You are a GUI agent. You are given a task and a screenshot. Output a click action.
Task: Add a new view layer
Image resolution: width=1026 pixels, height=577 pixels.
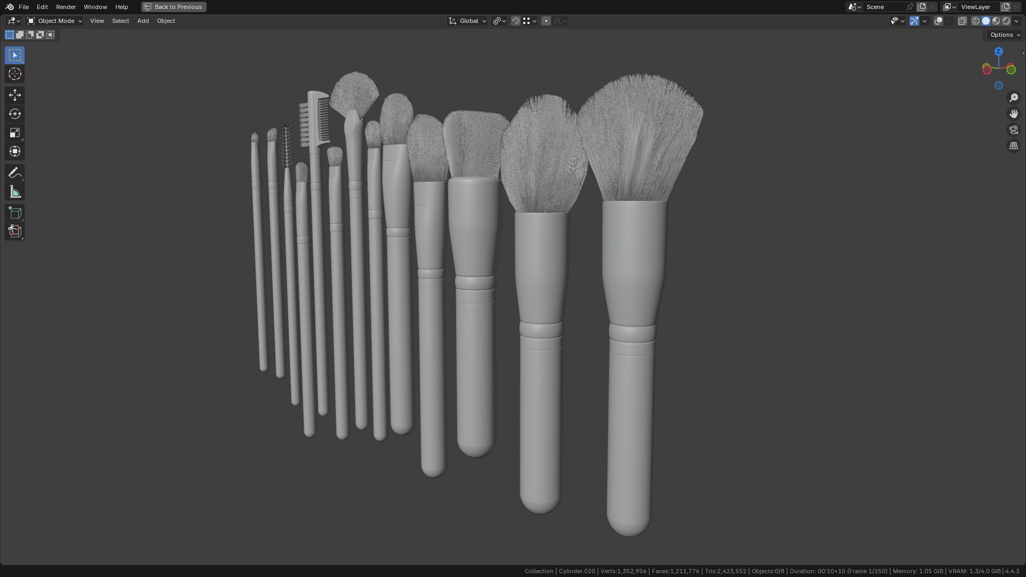(1006, 7)
